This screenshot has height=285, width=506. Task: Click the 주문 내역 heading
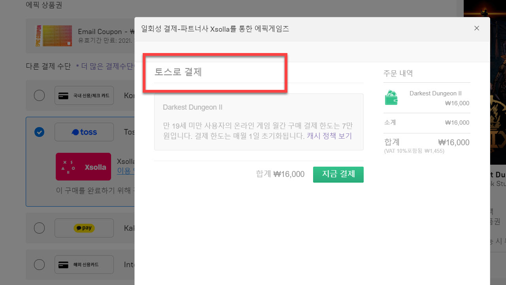(x=398, y=73)
